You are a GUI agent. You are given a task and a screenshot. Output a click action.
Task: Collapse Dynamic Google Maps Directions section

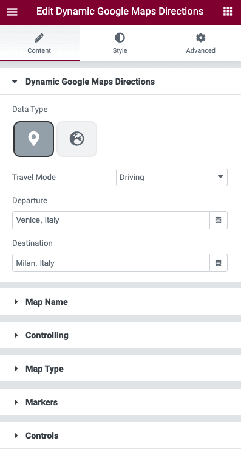(x=120, y=82)
